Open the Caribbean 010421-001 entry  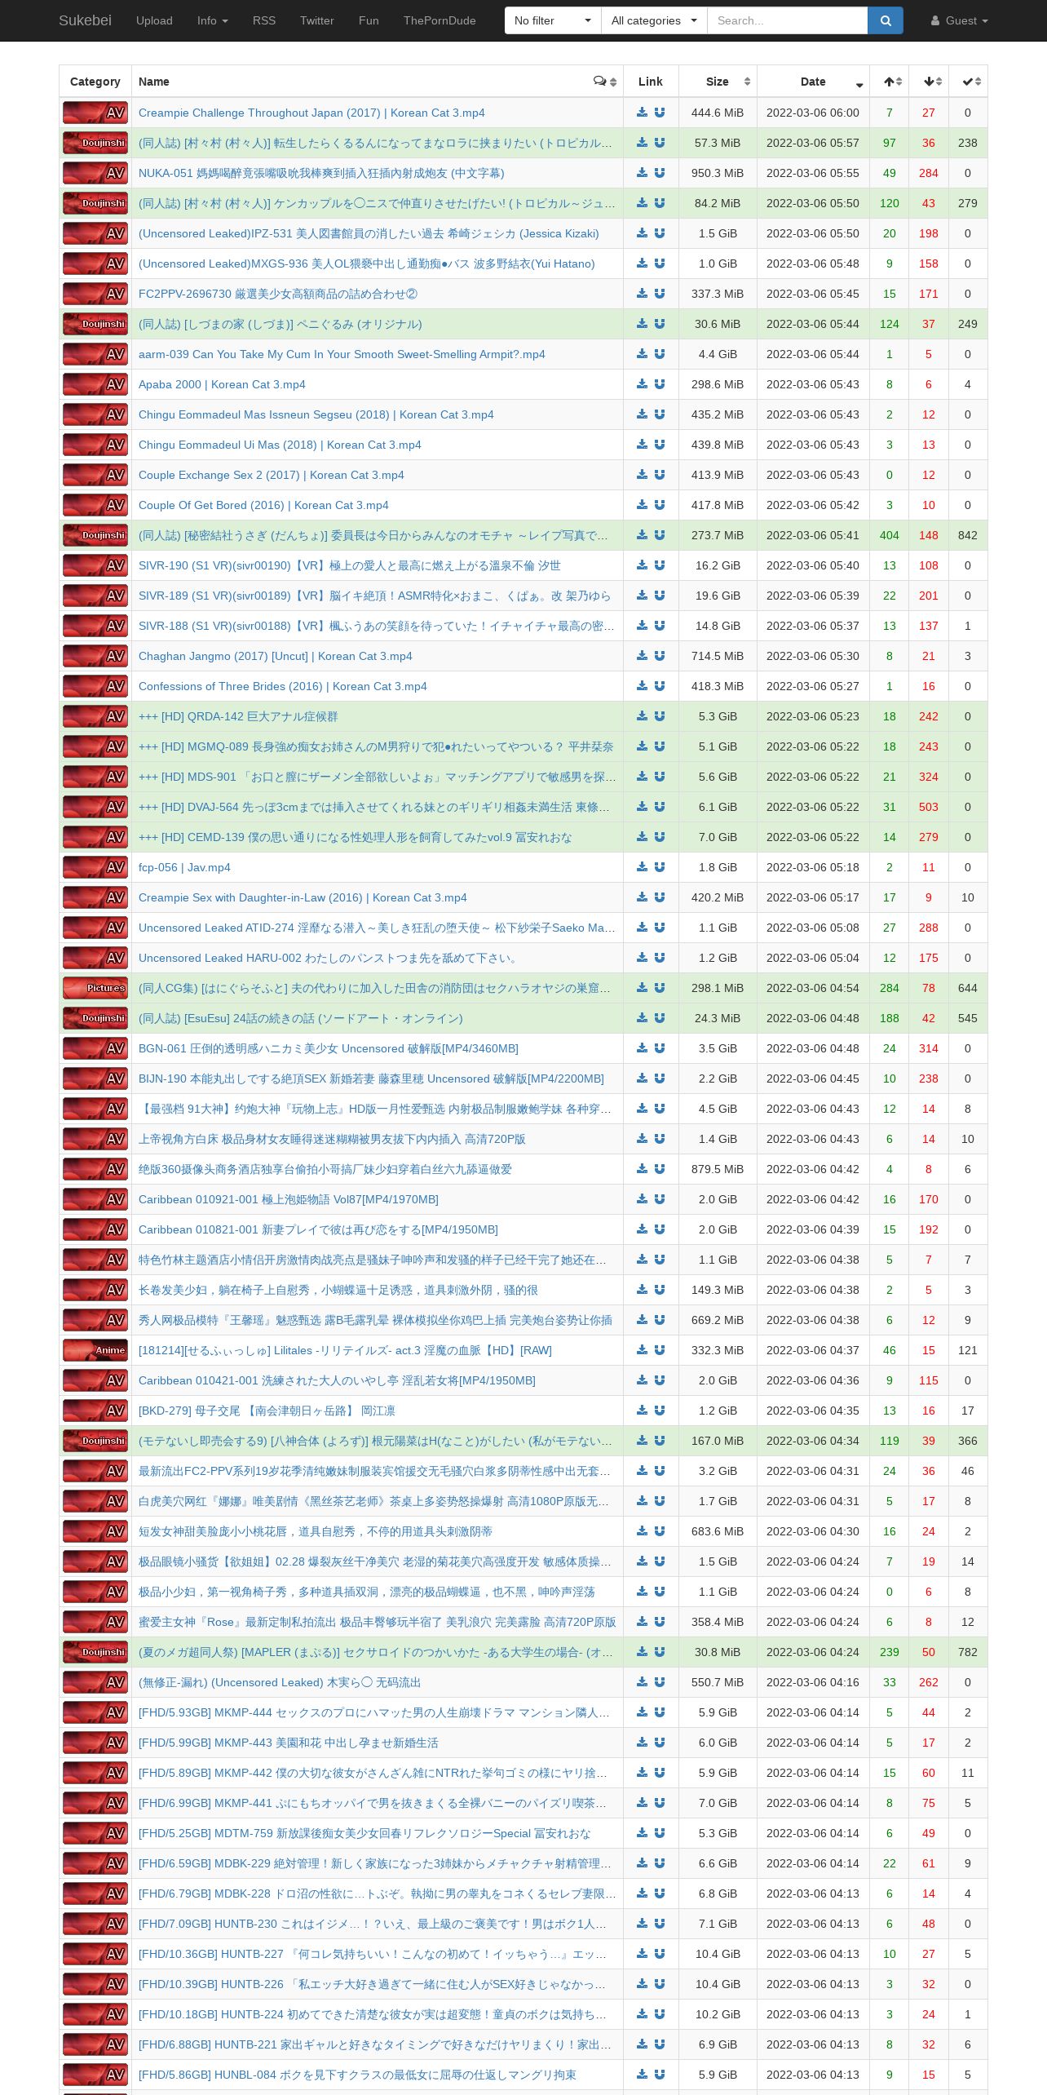(x=337, y=1380)
